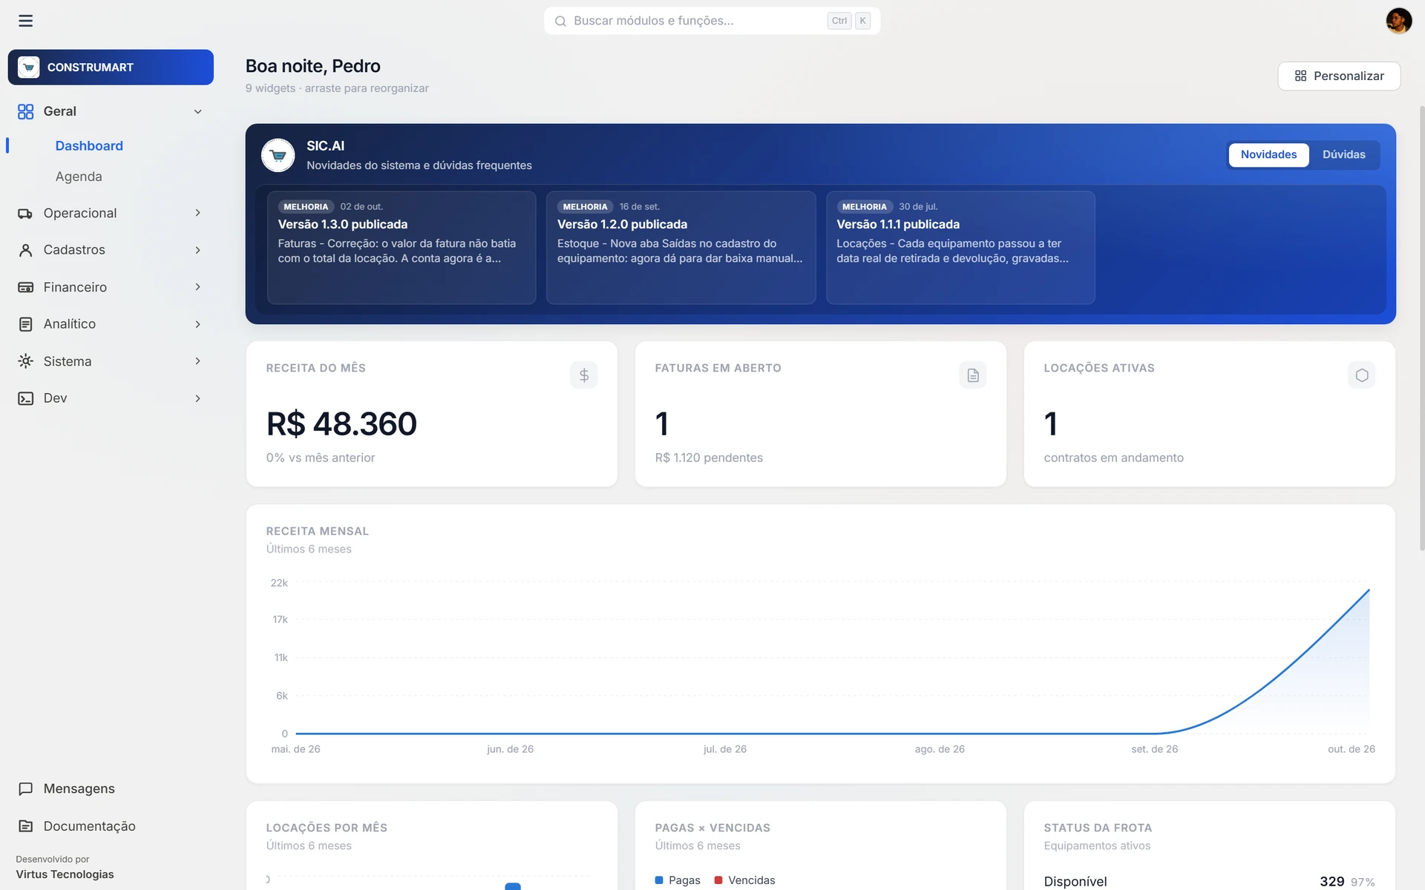Toggle the Pagas legend swatch

[x=659, y=880]
